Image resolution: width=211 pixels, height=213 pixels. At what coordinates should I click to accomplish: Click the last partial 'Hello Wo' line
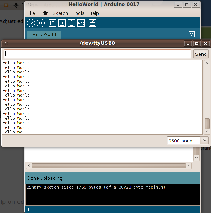(x=12, y=132)
